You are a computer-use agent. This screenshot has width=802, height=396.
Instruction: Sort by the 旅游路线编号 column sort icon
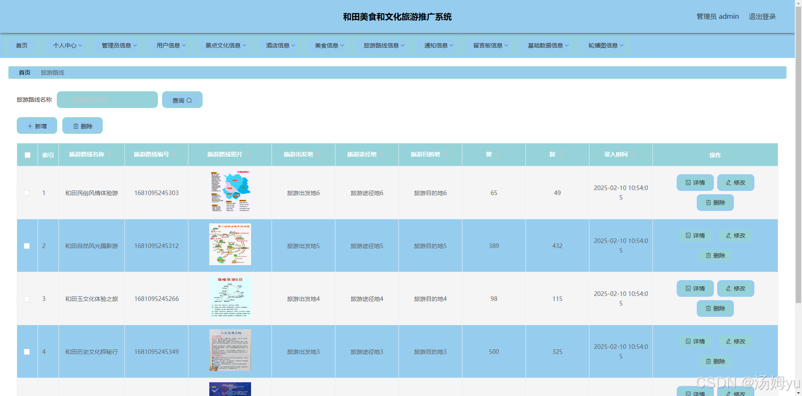(x=174, y=155)
